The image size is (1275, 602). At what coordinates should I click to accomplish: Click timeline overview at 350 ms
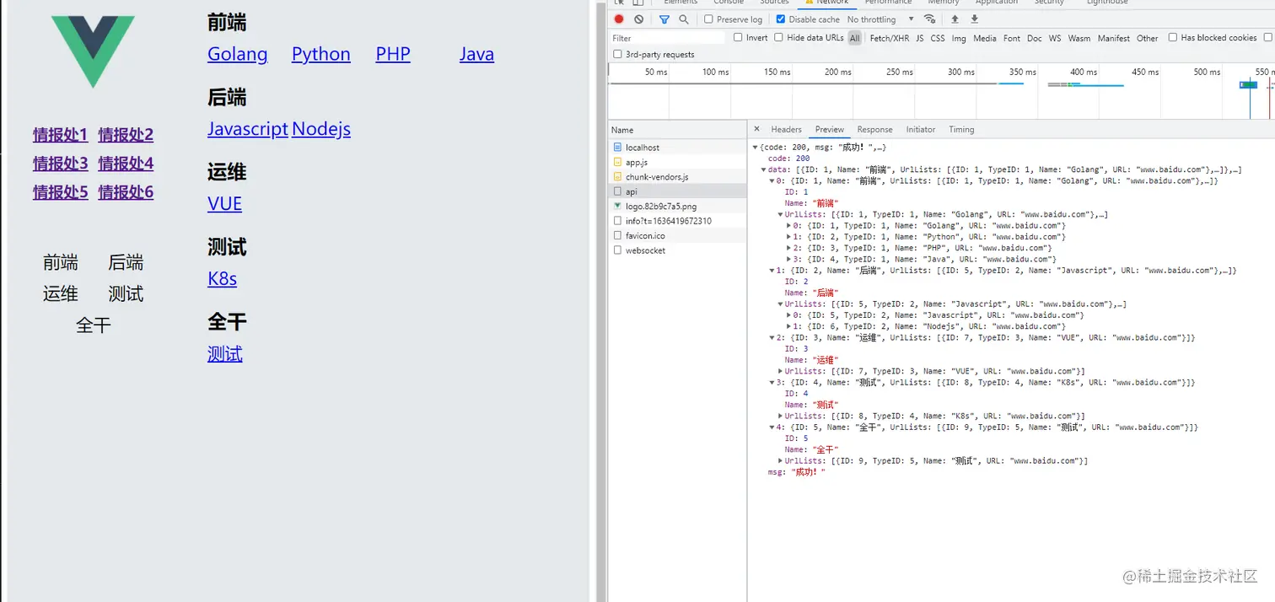tap(1022, 72)
